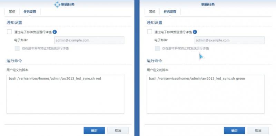The height and width of the screenshot is (136, 276).
Task: Click the 编辑任务 logo icon in left title
Action: (57, 4)
